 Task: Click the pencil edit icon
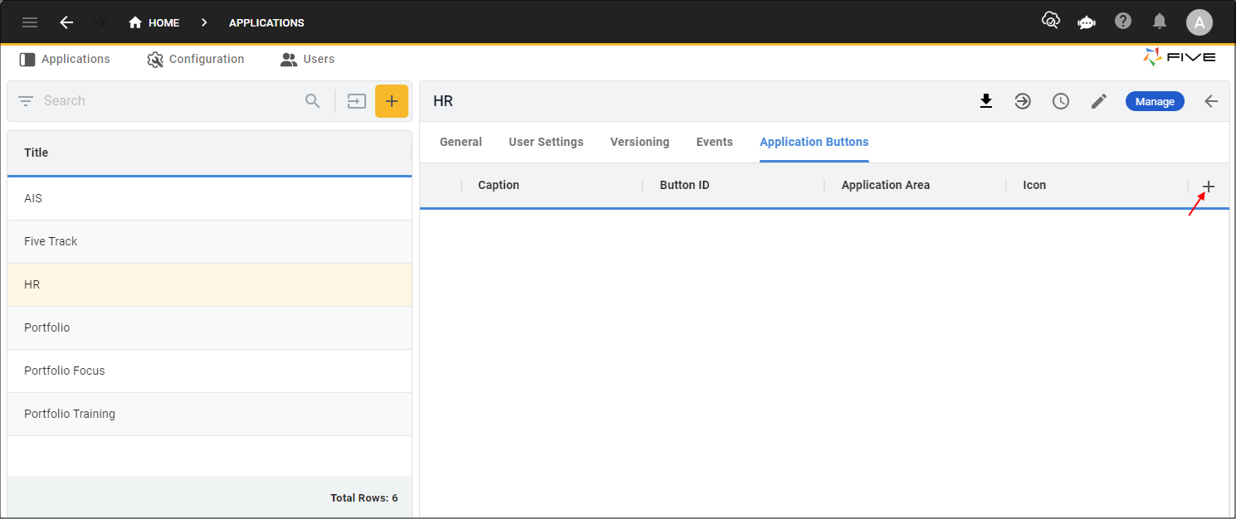(x=1099, y=101)
